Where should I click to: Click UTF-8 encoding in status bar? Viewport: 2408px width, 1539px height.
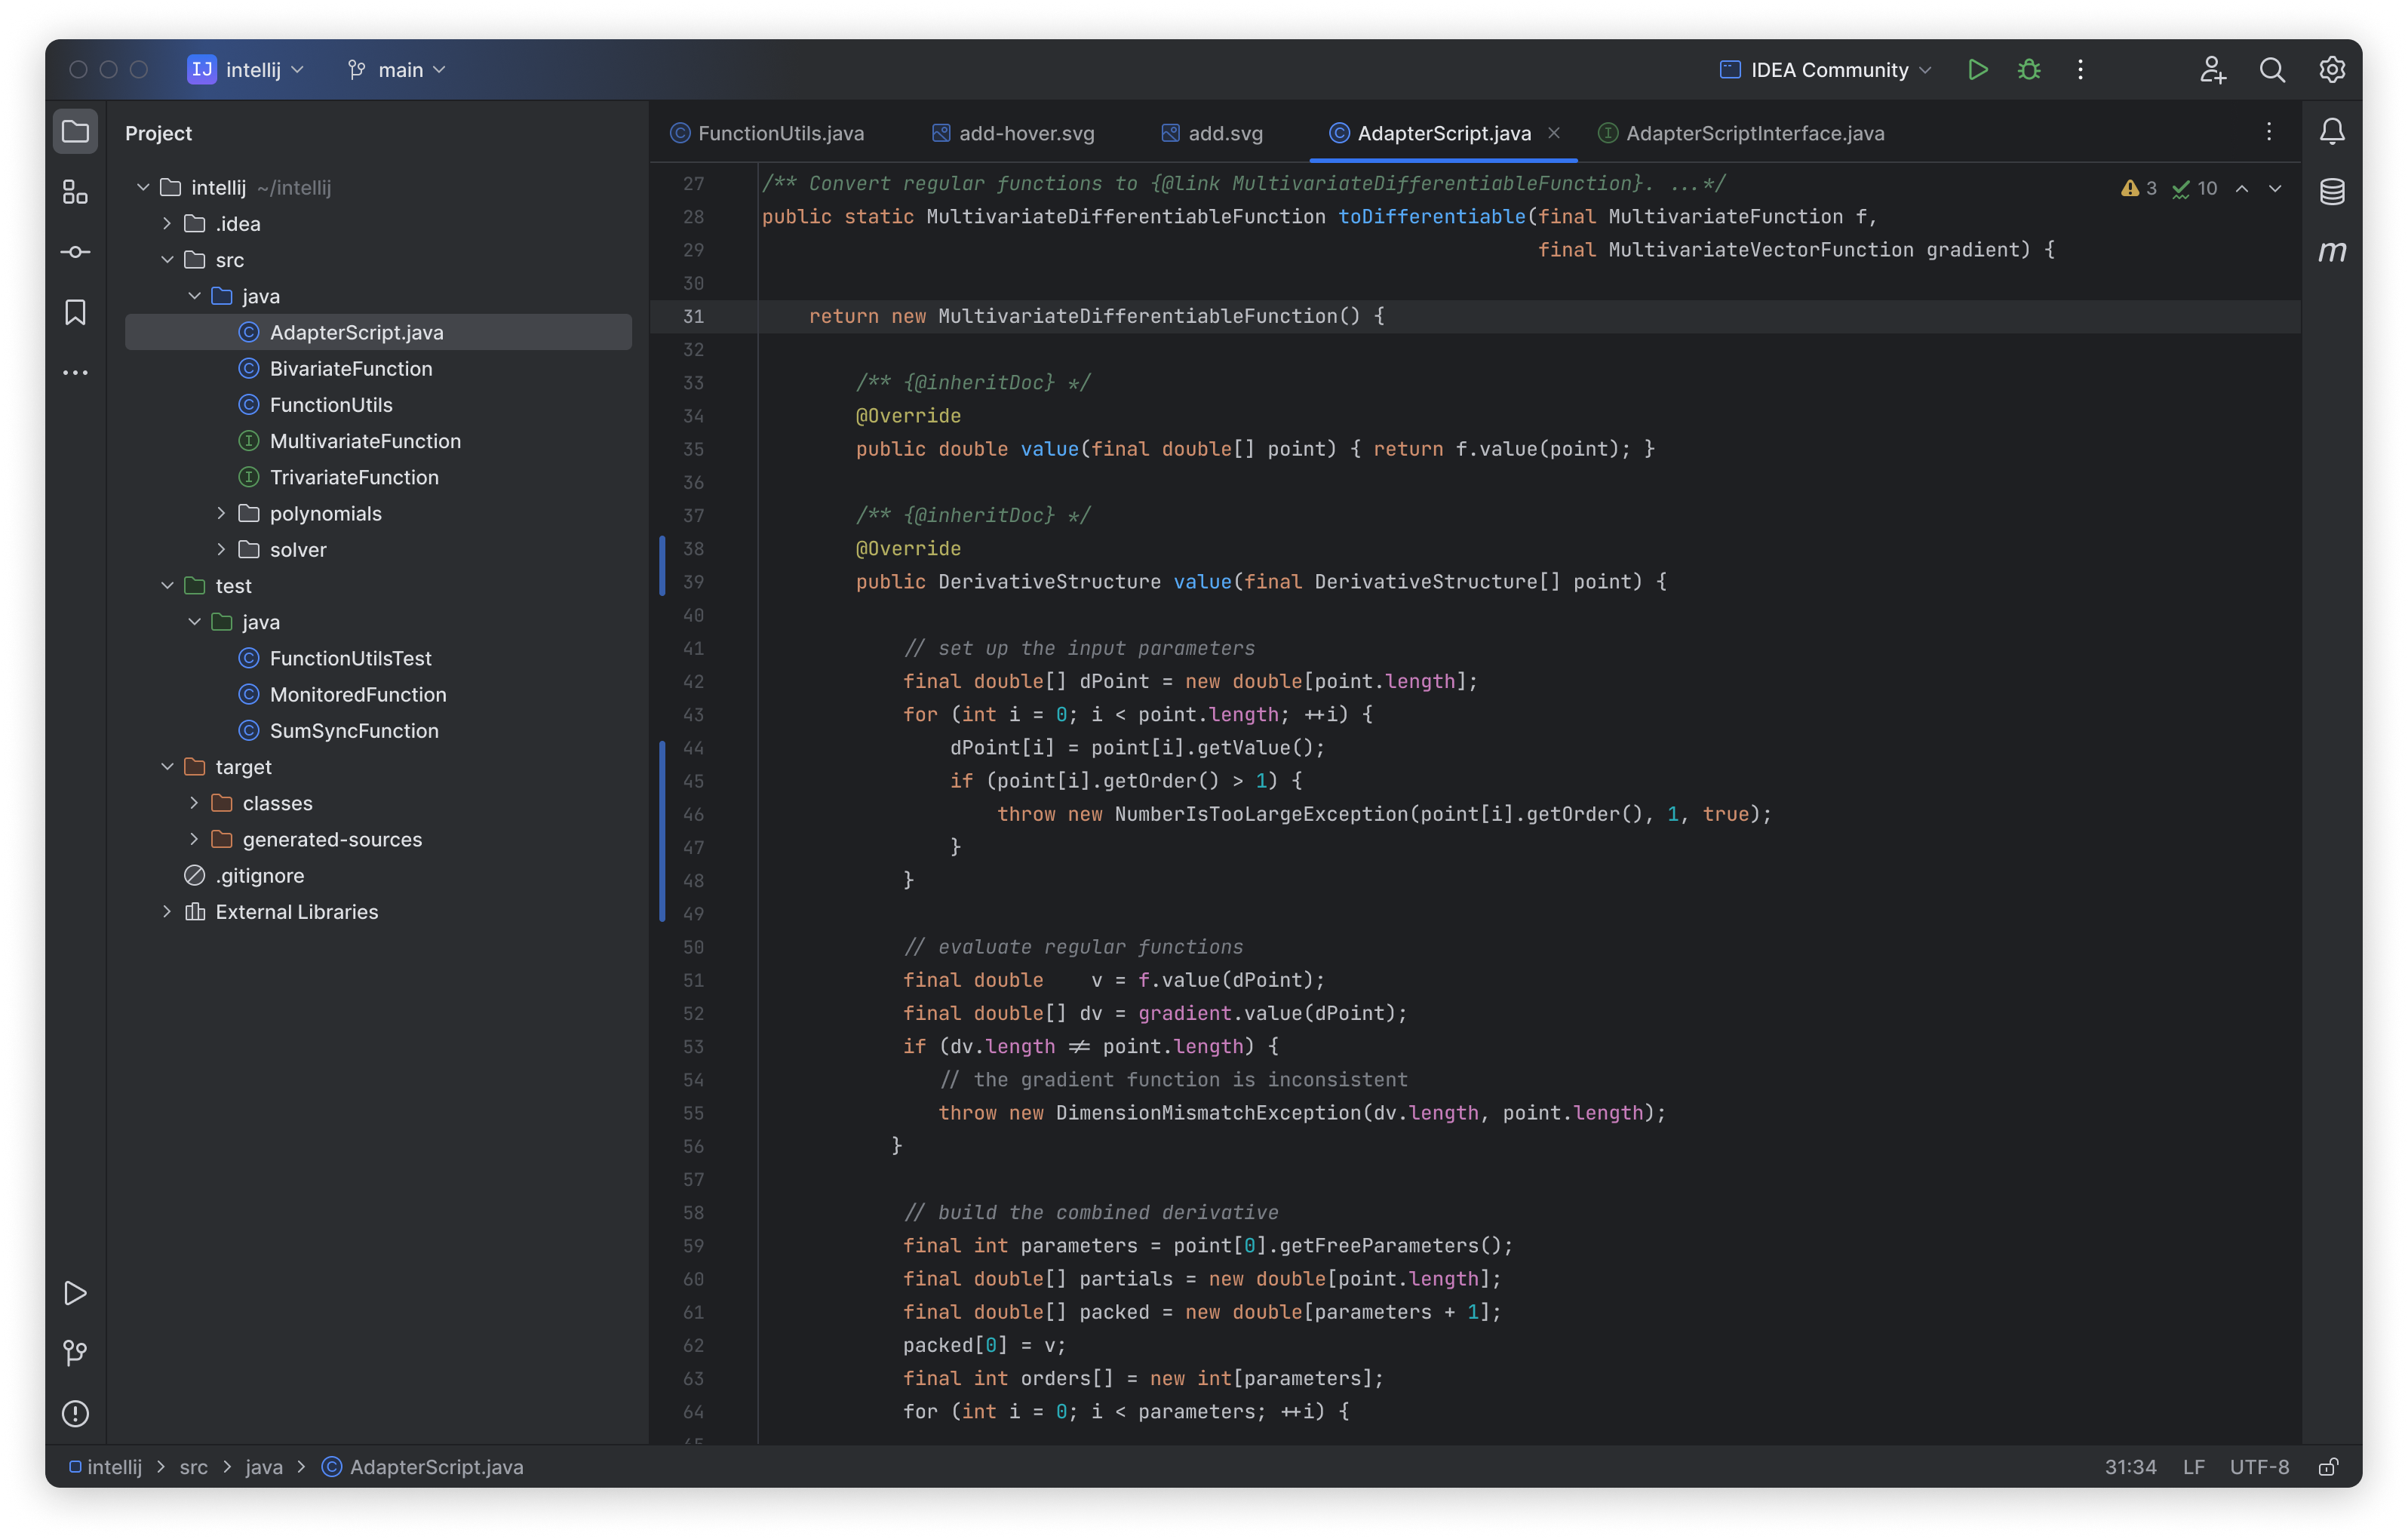[2258, 1467]
